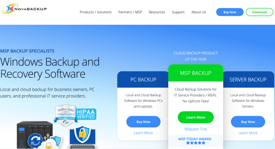Click Buy Now on Server Backup card
This screenshot has height=149, width=275.
coord(248,122)
